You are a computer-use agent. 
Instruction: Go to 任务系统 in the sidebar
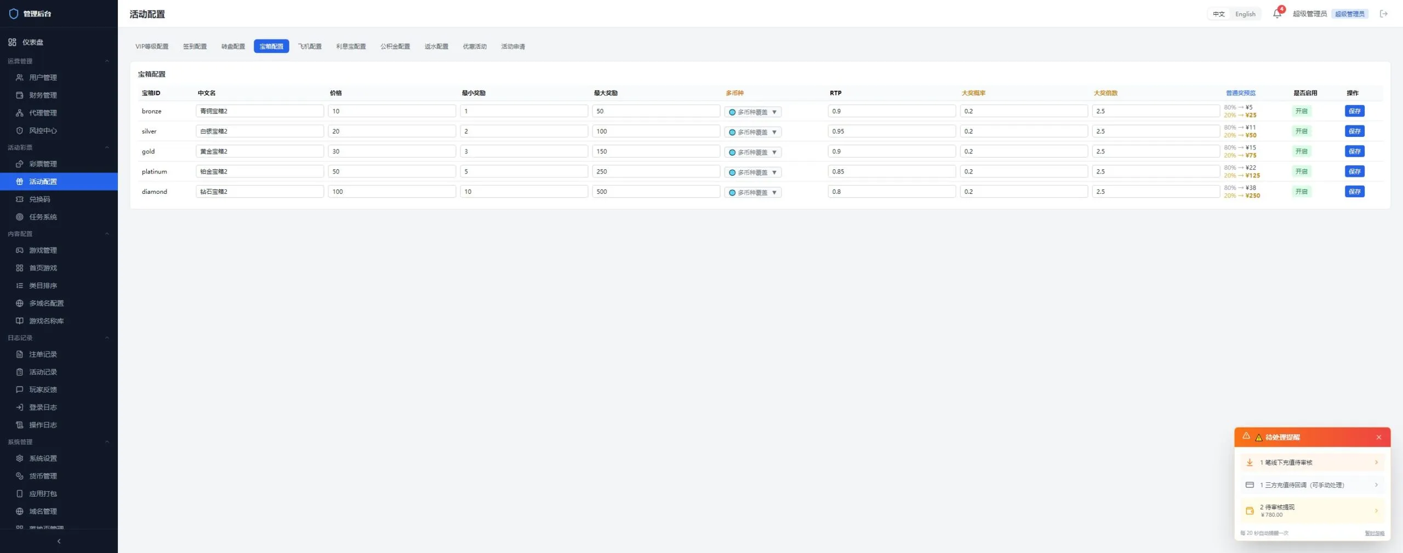(59, 217)
